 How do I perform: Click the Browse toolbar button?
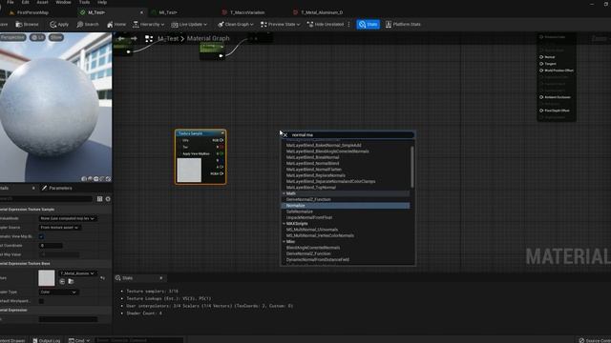(x=27, y=24)
